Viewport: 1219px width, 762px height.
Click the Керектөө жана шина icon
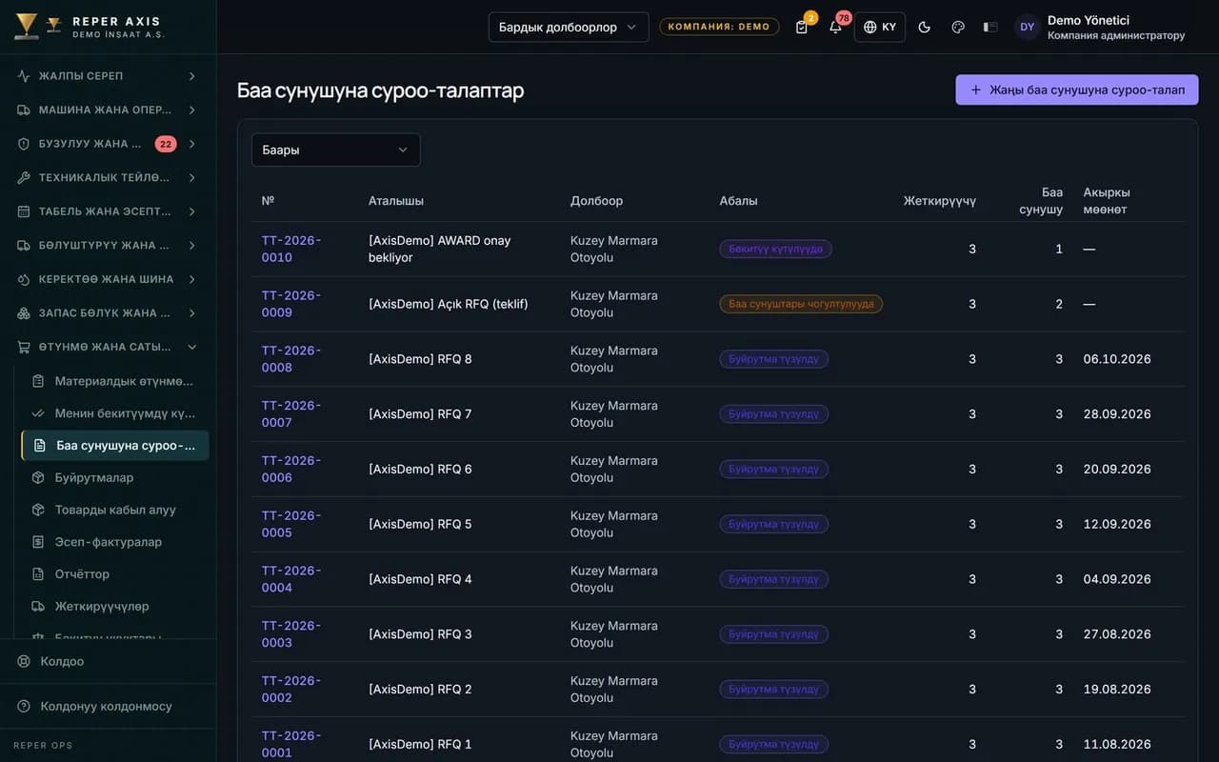tap(24, 279)
